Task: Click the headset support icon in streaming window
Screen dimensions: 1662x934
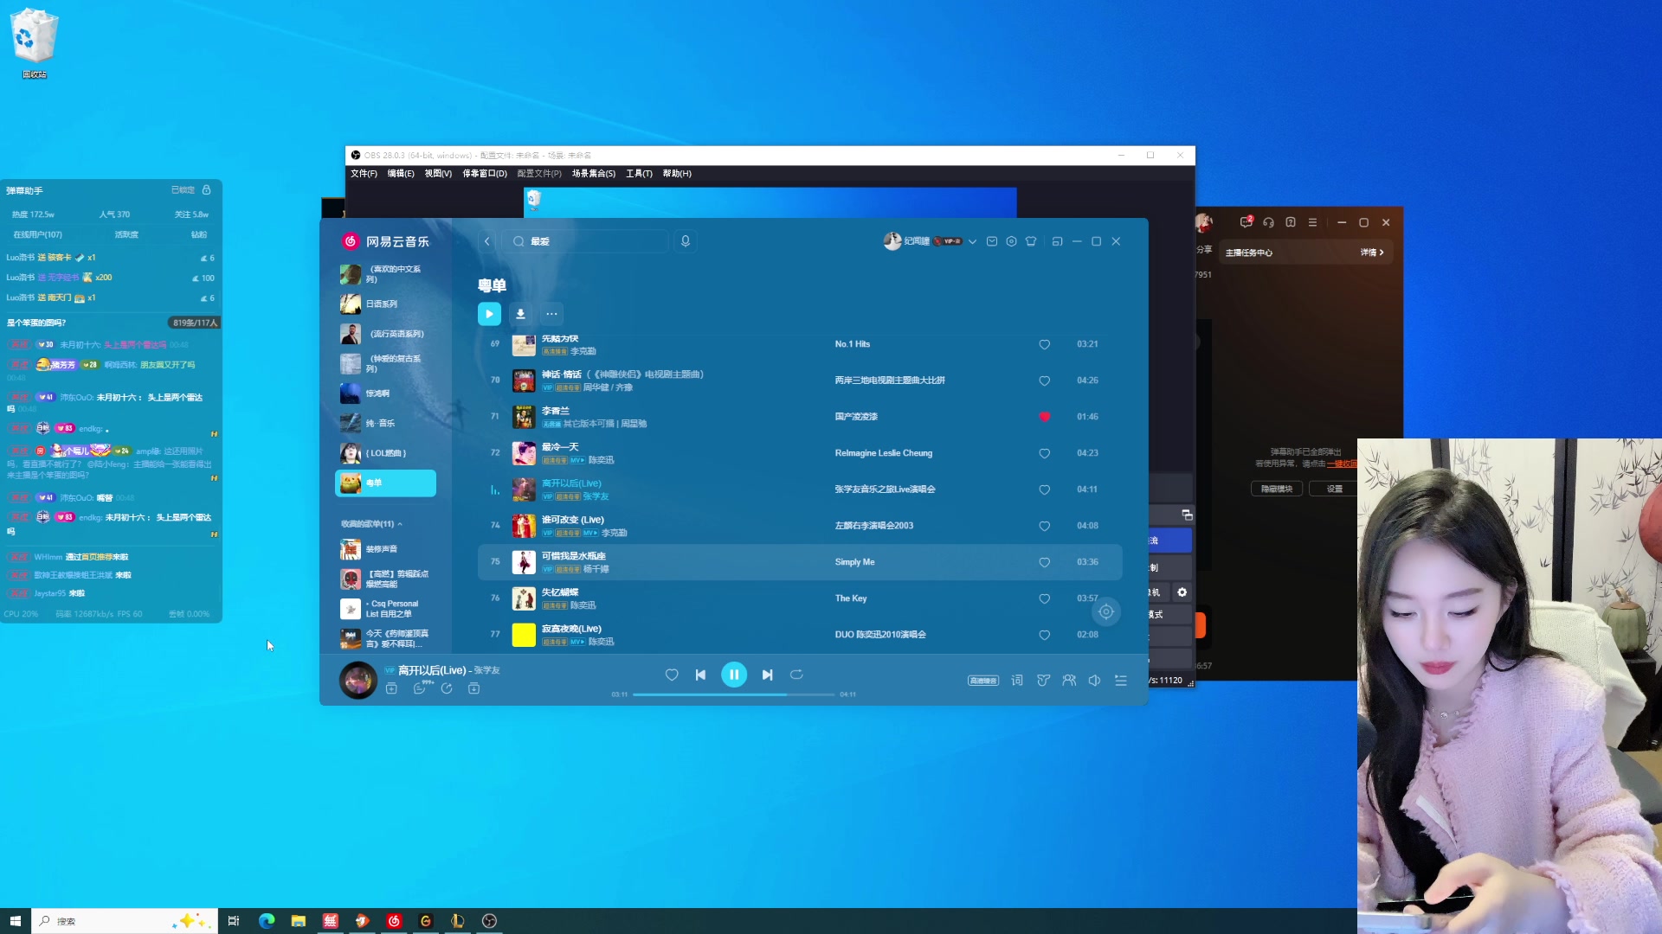Action: tap(1268, 222)
